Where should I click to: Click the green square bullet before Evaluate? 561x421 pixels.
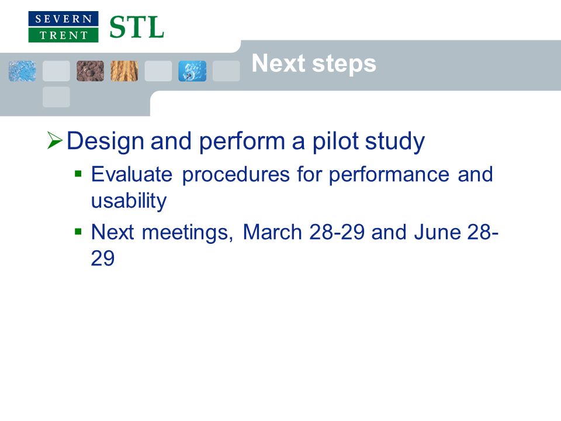click(x=78, y=174)
